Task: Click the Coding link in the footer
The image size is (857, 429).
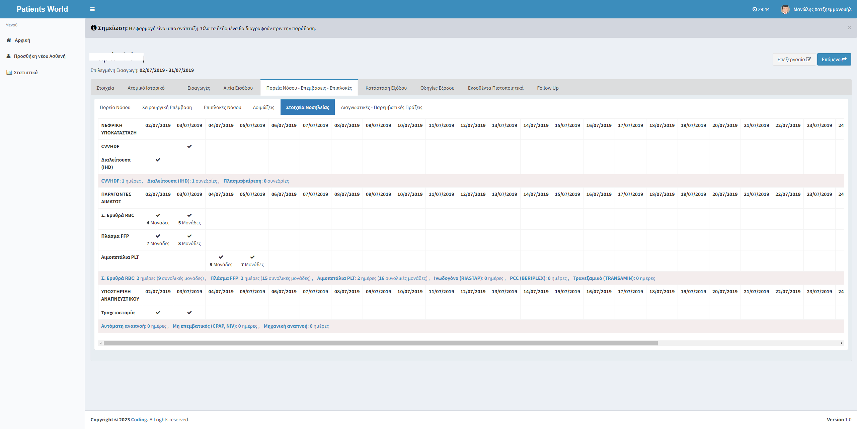Action: click(139, 420)
